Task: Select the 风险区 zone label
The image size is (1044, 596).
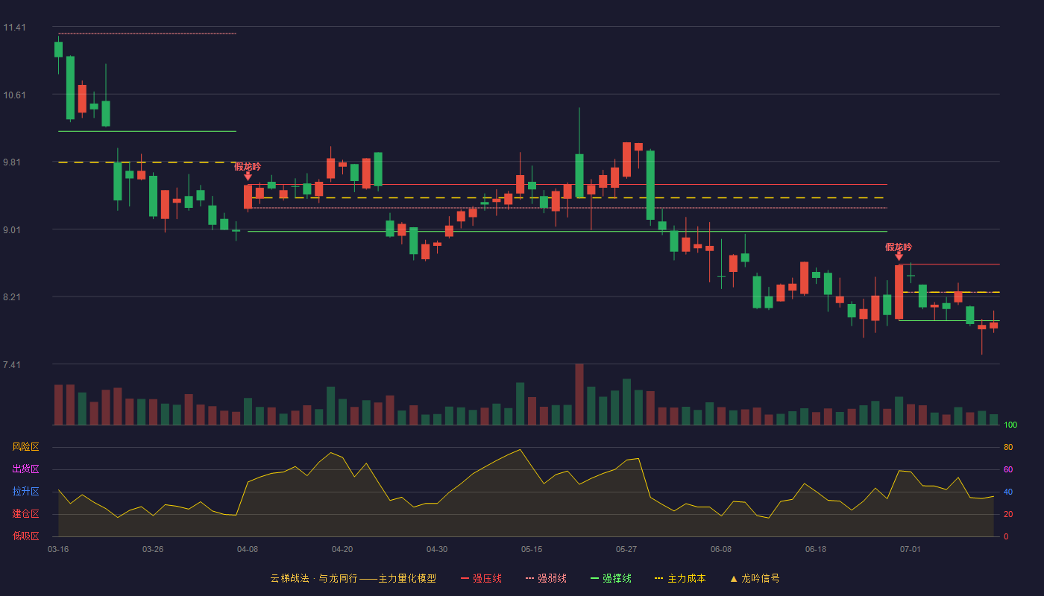Action: (x=25, y=447)
